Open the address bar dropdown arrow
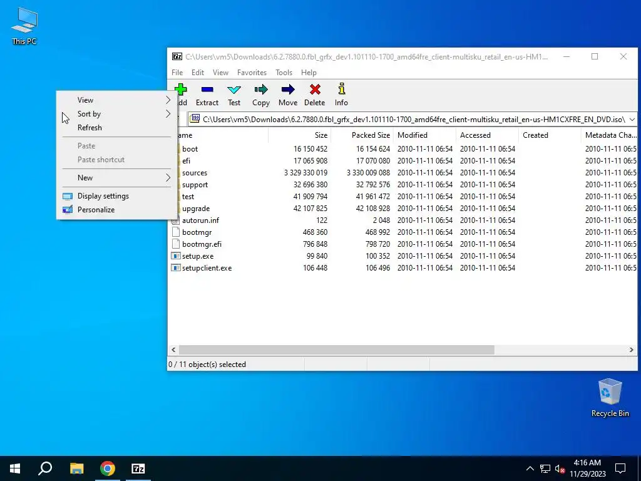Screen dimensions: 641x481 (x=632, y=119)
